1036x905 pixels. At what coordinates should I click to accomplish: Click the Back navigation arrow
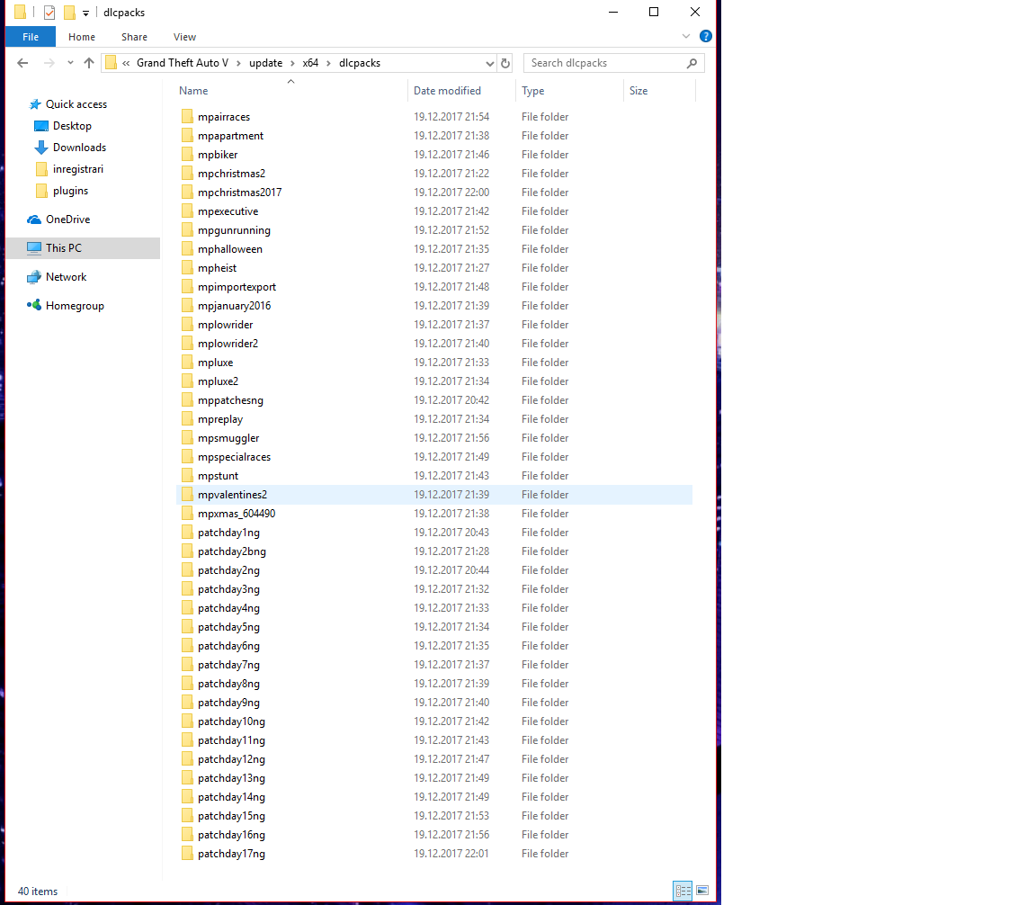tap(22, 63)
